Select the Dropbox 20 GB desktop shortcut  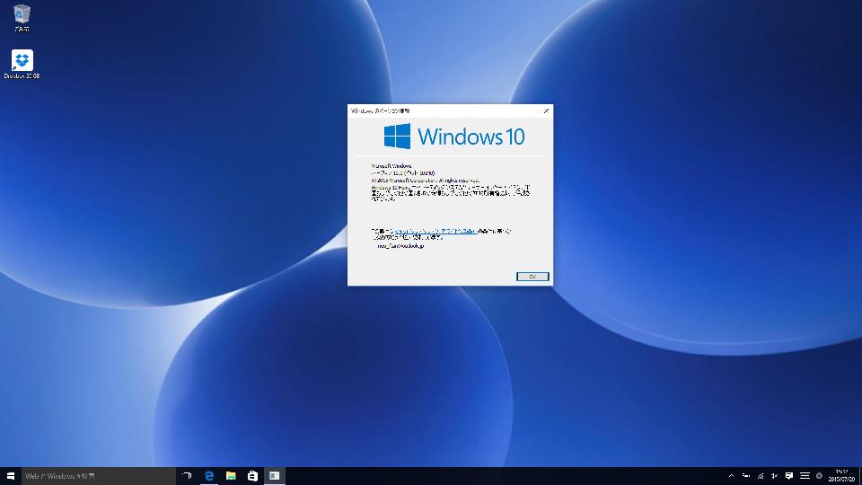tap(22, 65)
